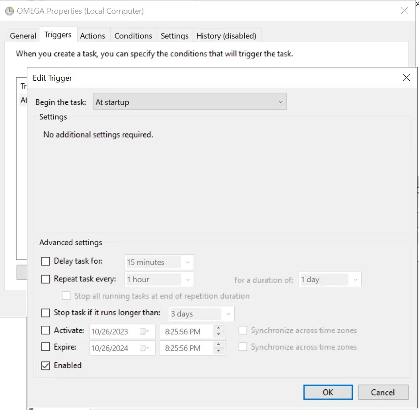Click the down arrow on Expire time
Image resolution: width=419 pixels, height=410 pixels.
219,350
